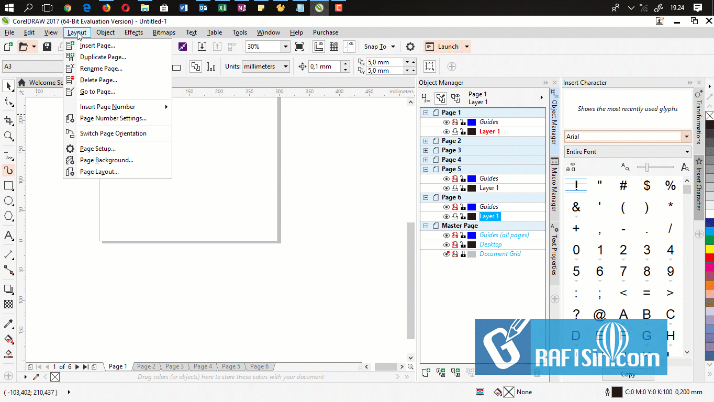The width and height of the screenshot is (714, 402).
Task: Select the Drop Shadow tool
Action: click(x=8, y=289)
